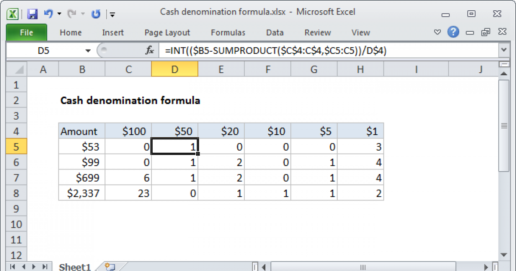This screenshot has height=271, width=516.
Task: Select row 5 header
Action: 17,147
